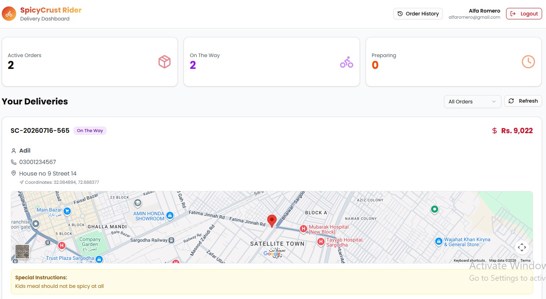The image size is (546, 299).
Task: Click Tayyab Hospital marker icon
Action: (x=321, y=242)
